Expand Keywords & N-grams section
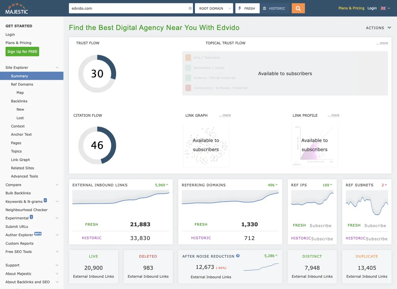397x289 pixels. coord(57,201)
